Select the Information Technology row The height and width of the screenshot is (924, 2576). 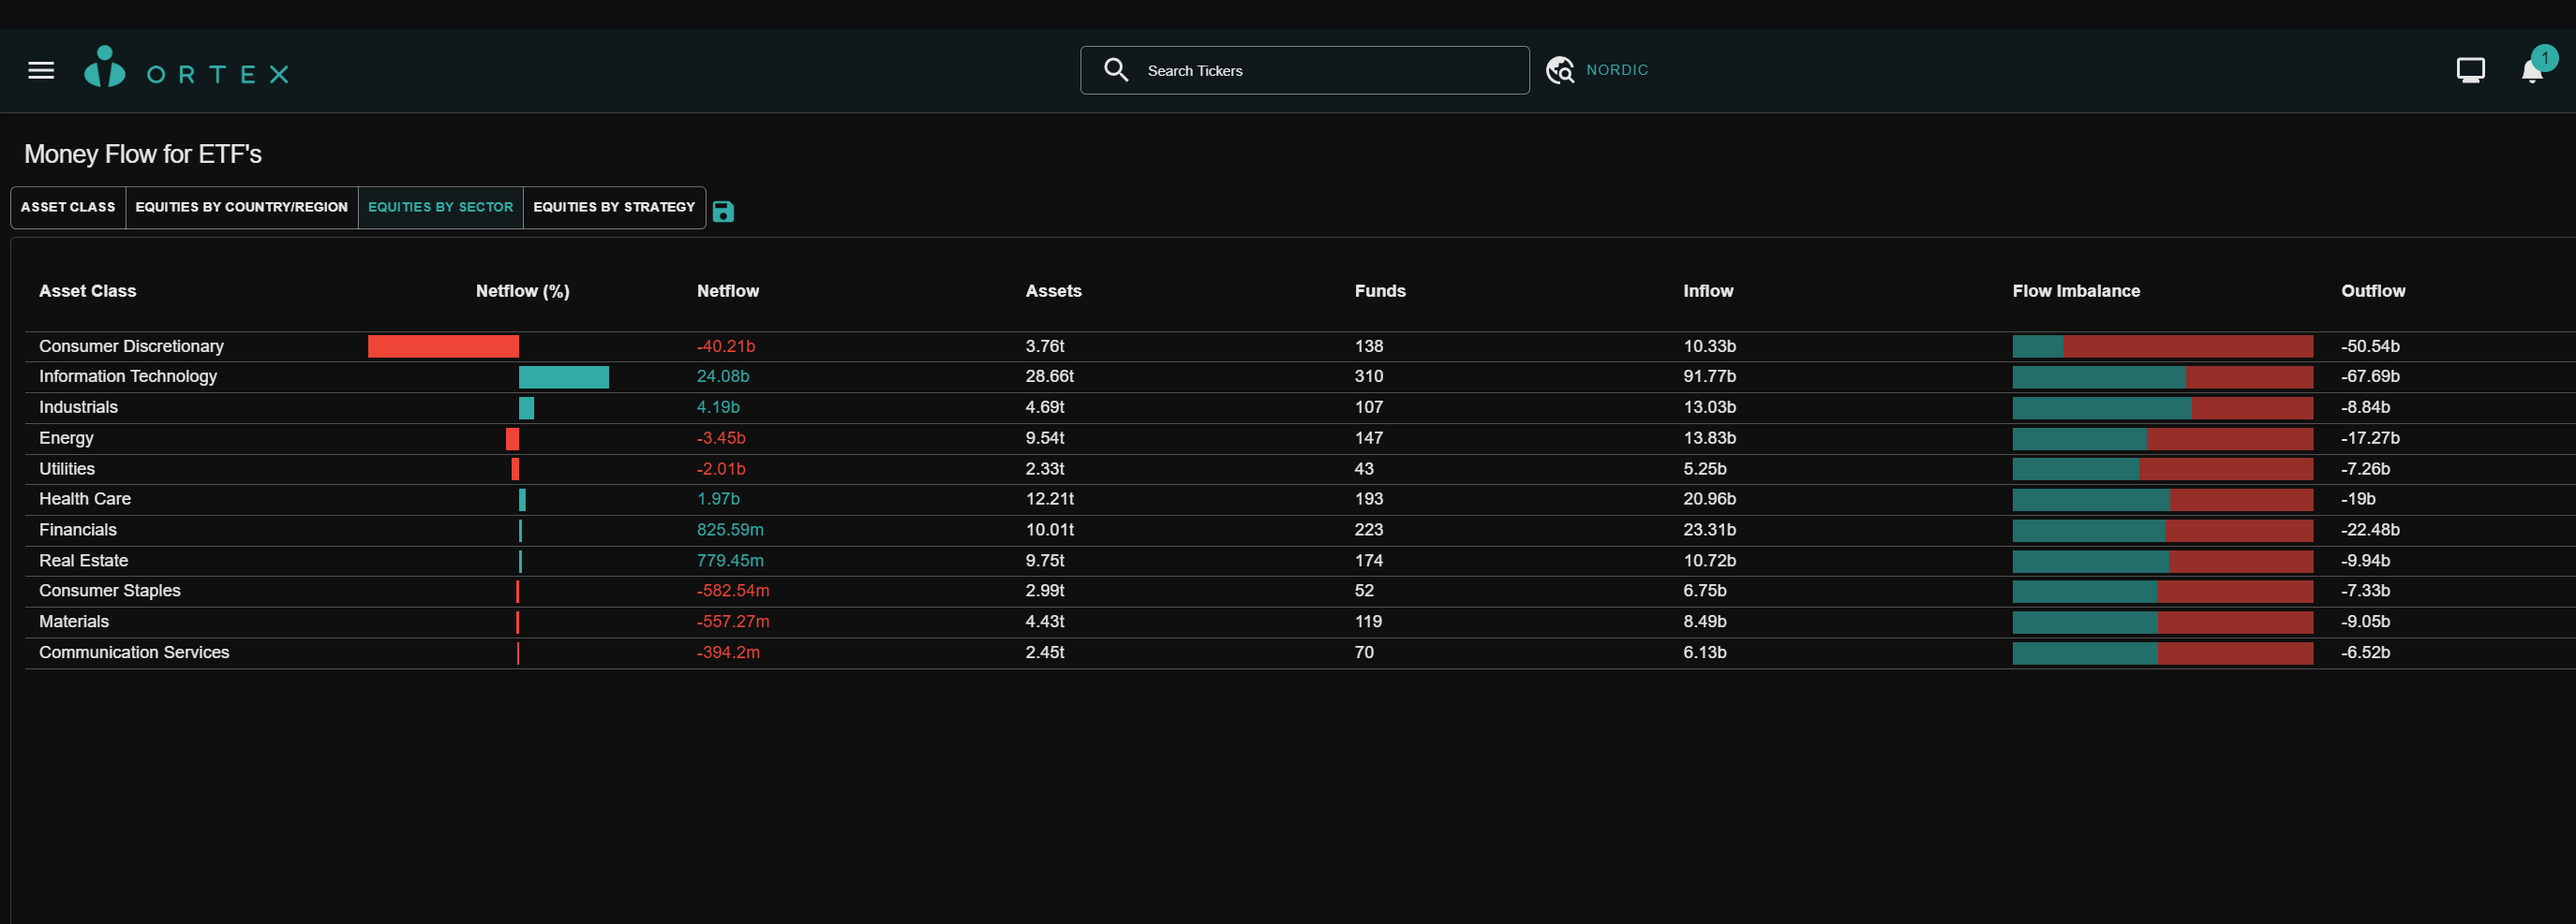point(128,376)
